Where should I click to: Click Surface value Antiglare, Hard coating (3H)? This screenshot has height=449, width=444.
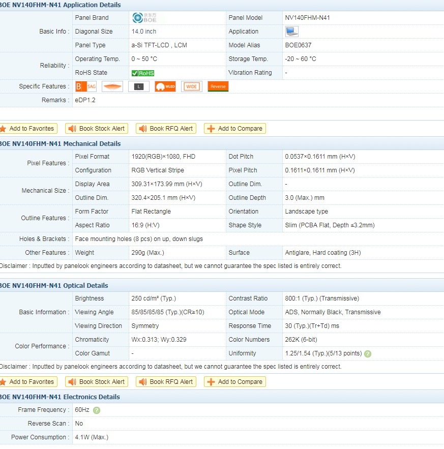(323, 253)
